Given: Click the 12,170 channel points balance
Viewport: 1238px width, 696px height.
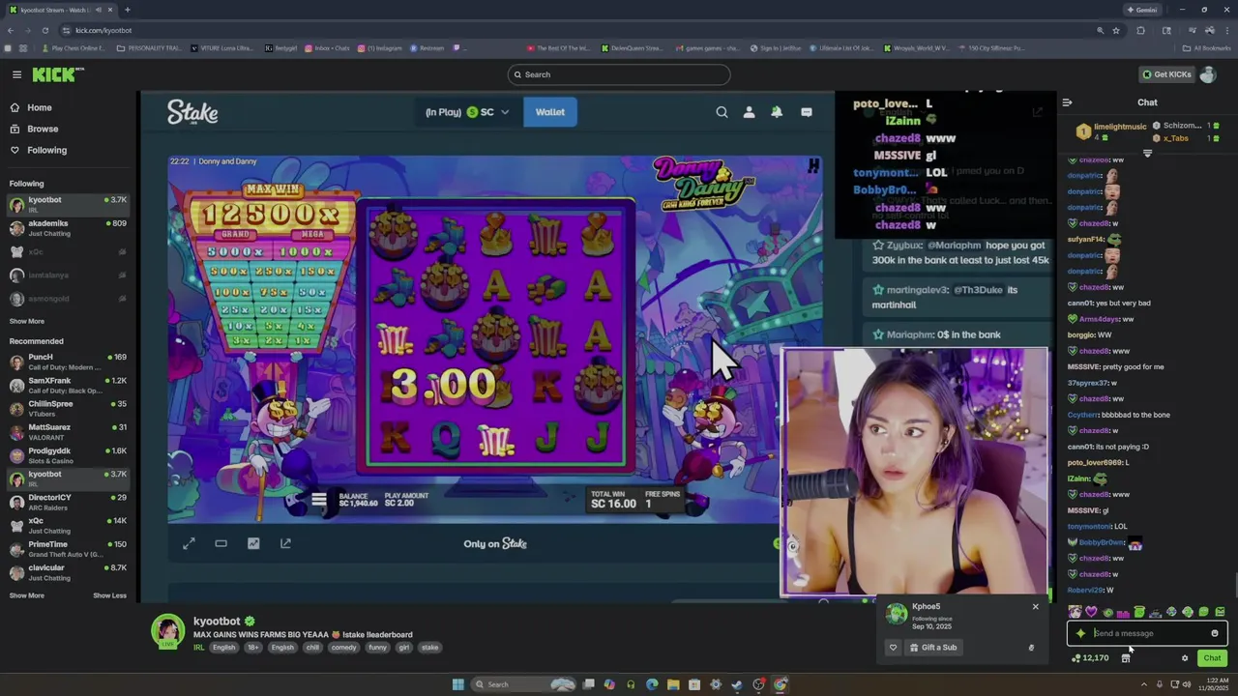Looking at the screenshot, I should coord(1090,658).
